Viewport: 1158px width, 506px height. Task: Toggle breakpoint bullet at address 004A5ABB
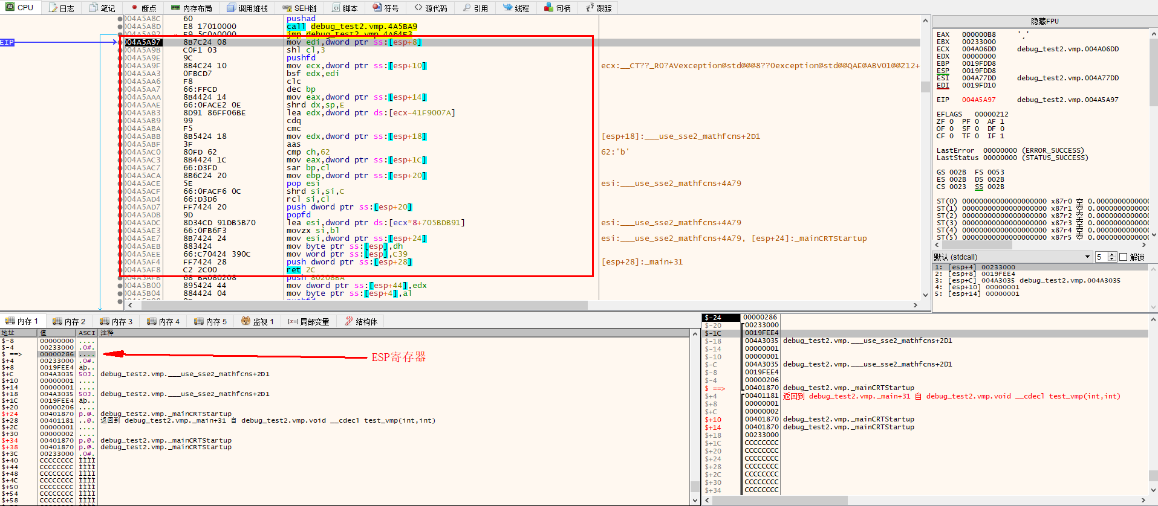pyautogui.click(x=120, y=136)
